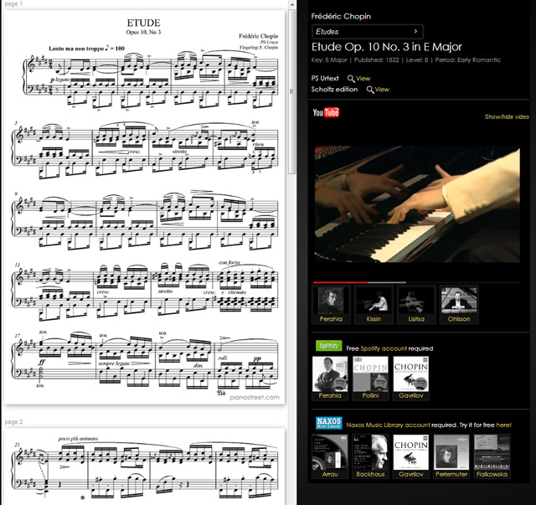The height and width of the screenshot is (505, 536).
Task: Open the Perahia Spotify album cover
Action: [x=330, y=374]
